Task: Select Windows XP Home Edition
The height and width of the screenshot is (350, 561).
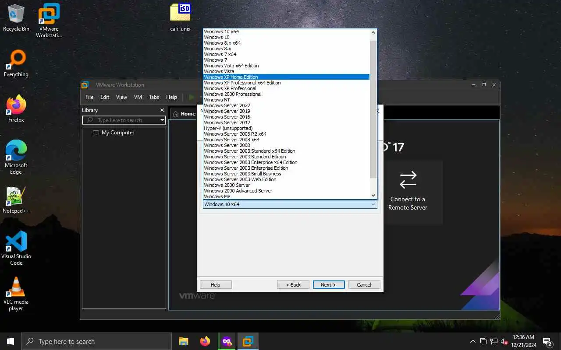Action: (287, 77)
